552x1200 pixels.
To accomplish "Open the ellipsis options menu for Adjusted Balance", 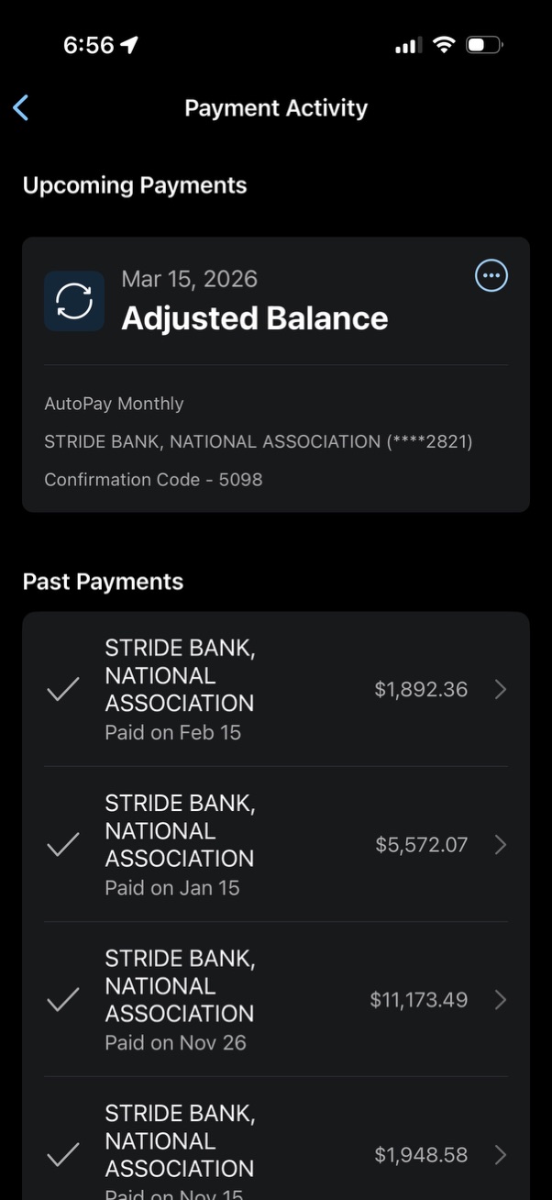I will (x=491, y=275).
